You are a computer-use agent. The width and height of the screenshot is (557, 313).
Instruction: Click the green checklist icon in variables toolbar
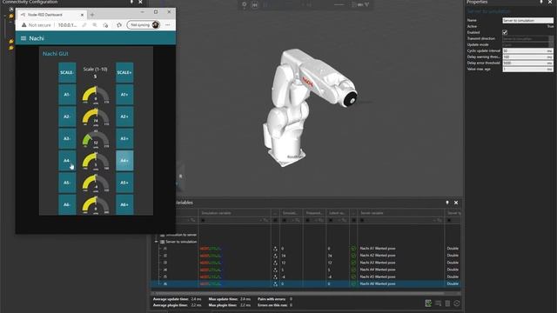(x=428, y=303)
